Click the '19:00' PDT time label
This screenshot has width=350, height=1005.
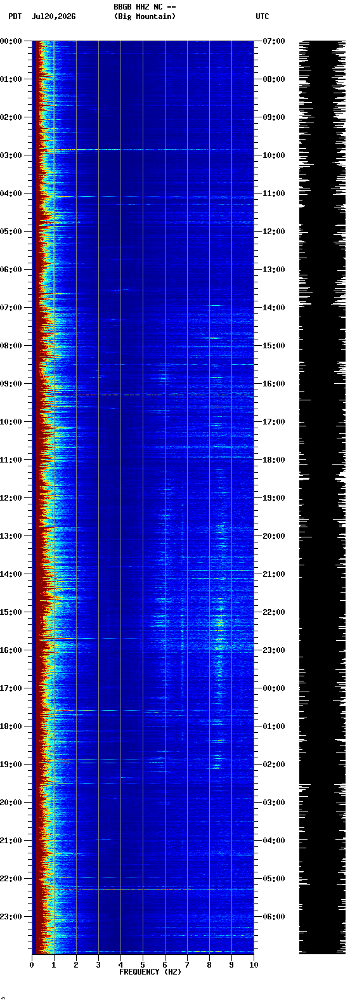coord(11,765)
